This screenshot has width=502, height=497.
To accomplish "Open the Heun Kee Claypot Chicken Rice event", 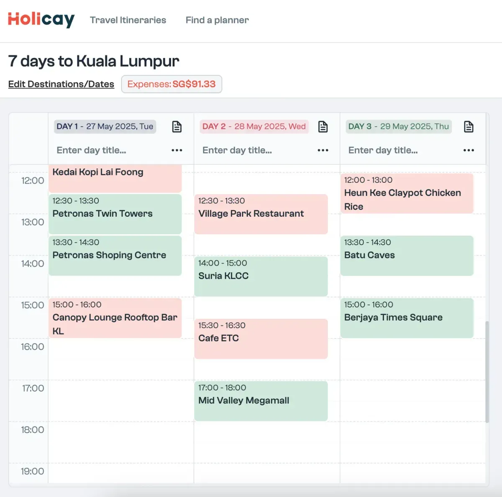I will click(407, 193).
